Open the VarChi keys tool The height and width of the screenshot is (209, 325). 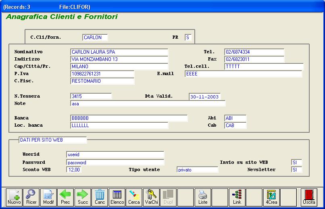pyautogui.click(x=151, y=197)
